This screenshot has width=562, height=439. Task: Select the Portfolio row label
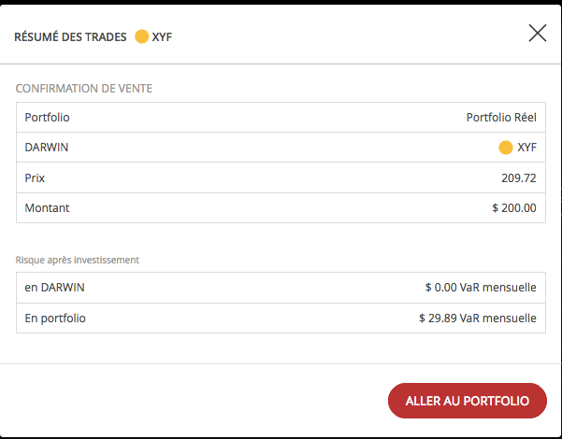click(x=47, y=118)
